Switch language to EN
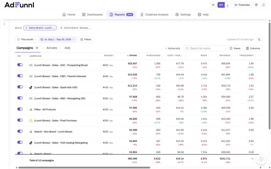 click(221, 5)
